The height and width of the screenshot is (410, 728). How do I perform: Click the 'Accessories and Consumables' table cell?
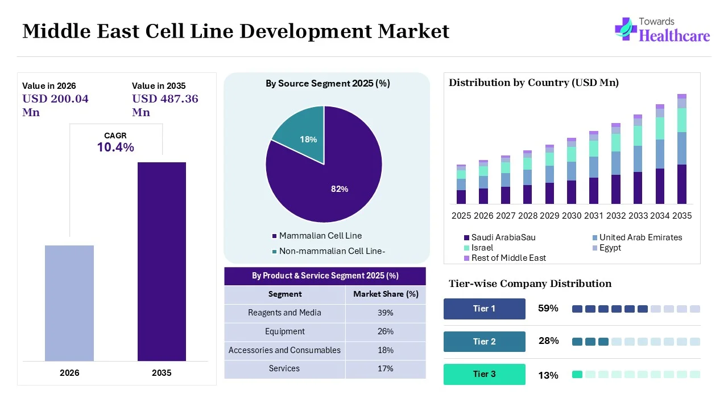[x=284, y=350]
